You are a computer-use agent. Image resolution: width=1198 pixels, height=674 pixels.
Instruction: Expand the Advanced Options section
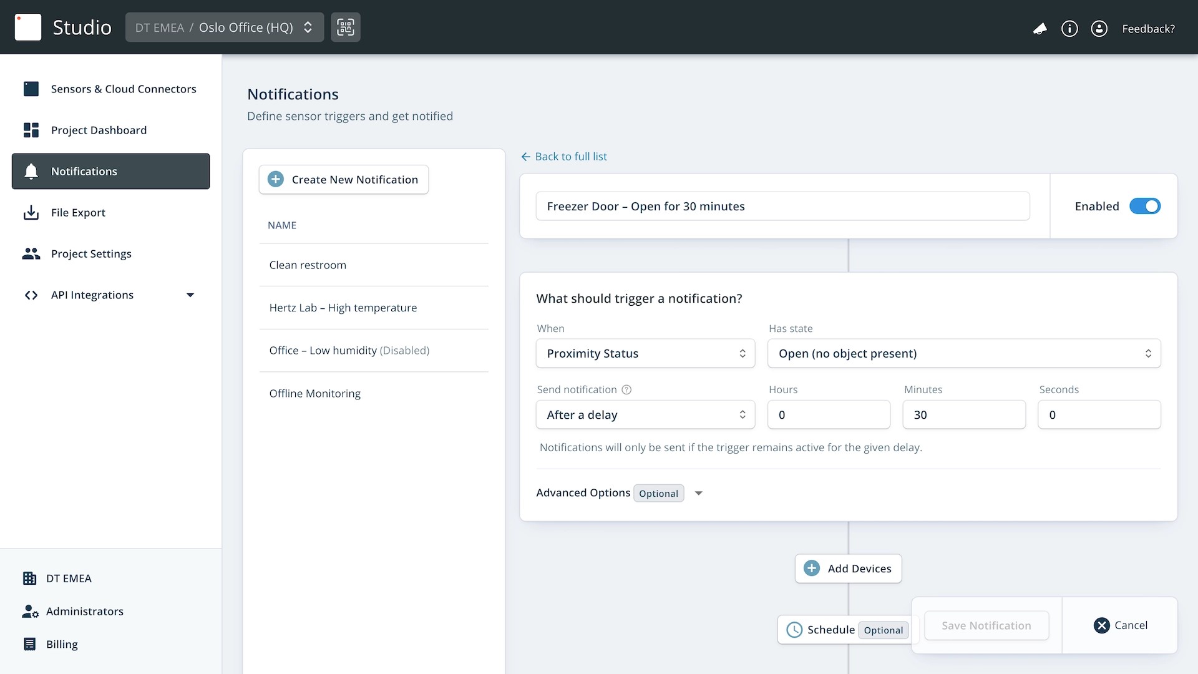pos(698,493)
